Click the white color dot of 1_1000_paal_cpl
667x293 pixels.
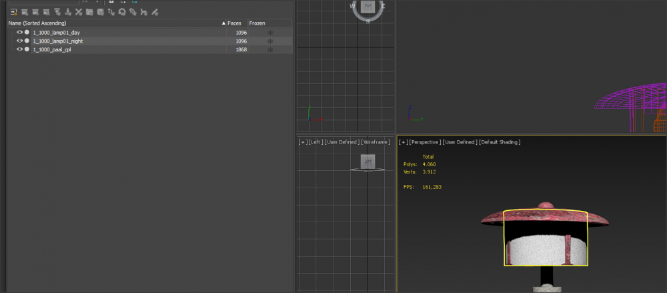pyautogui.click(x=27, y=49)
